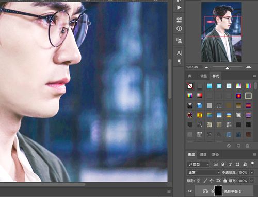Open the Paragraph panel icon

[179, 61]
